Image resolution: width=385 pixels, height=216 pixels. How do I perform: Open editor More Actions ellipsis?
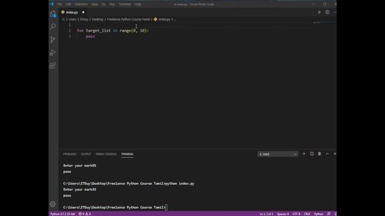pyautogui.click(x=334, y=12)
